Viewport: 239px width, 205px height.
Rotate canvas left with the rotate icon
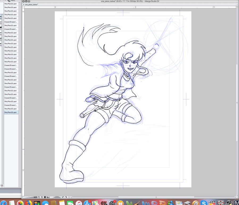(63, 197)
